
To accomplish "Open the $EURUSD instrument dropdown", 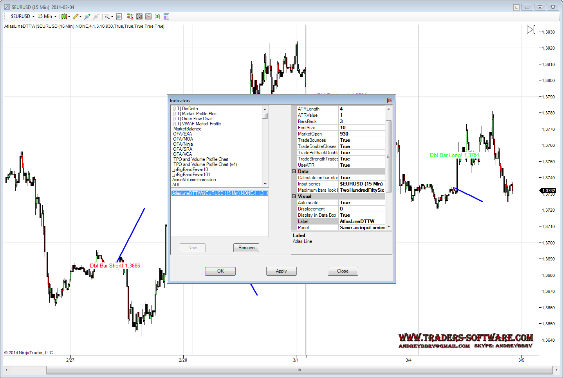I will (23, 16).
